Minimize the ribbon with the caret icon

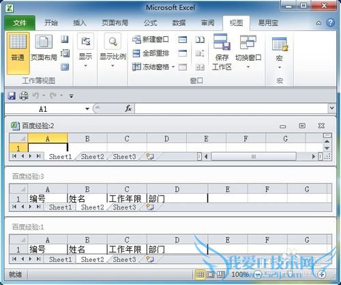click(x=318, y=23)
